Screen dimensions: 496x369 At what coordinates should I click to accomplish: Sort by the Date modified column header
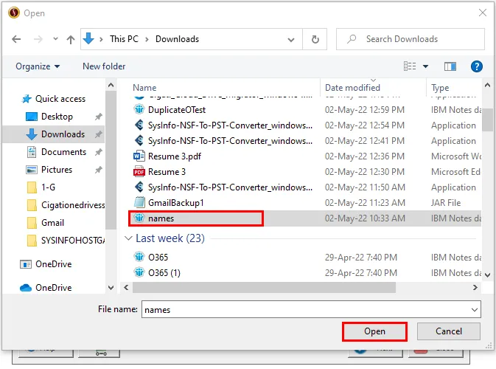pos(352,88)
